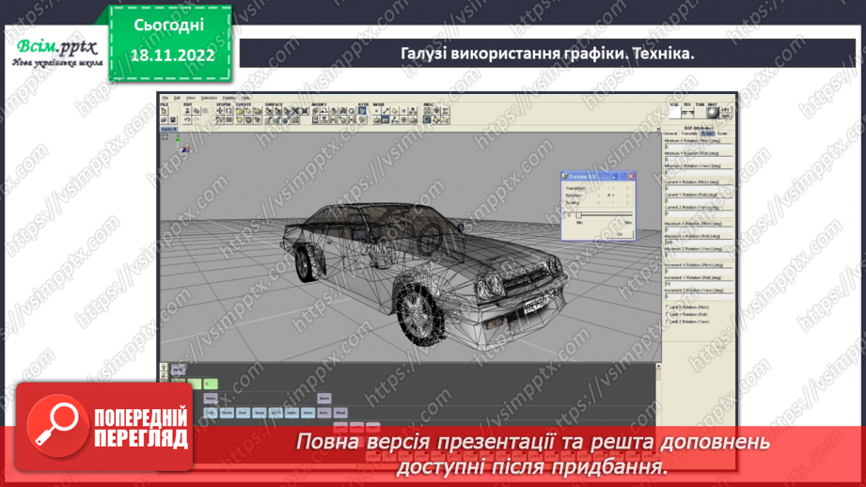Click the Save floppy icon in FILE group
Image resolution: width=866 pixels, height=487 pixels.
click(x=173, y=119)
